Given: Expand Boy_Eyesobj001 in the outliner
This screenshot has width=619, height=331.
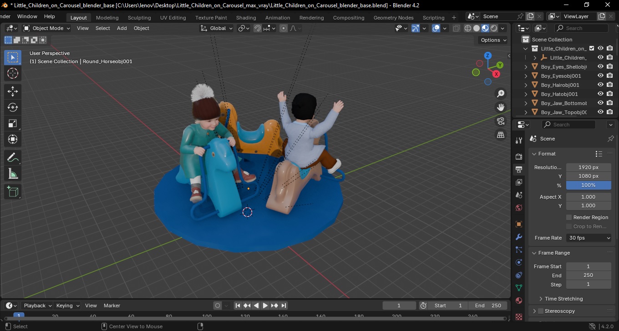Looking at the screenshot, I should (526, 76).
